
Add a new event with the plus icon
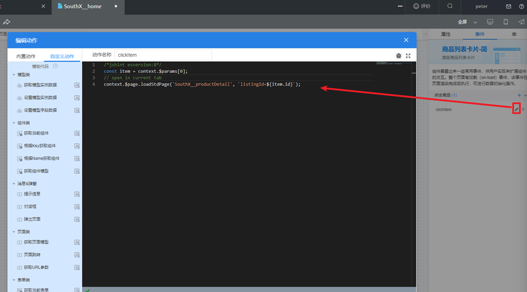click(519, 95)
